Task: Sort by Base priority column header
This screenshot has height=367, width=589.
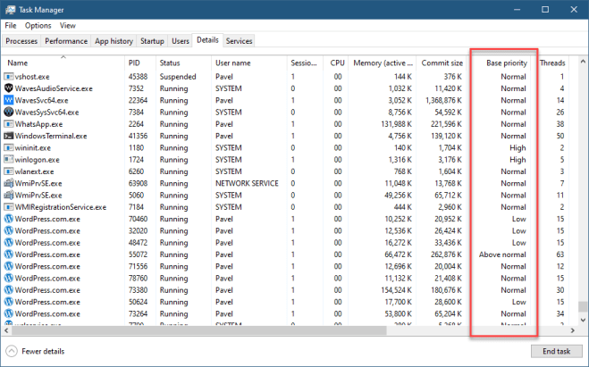Action: 506,63
